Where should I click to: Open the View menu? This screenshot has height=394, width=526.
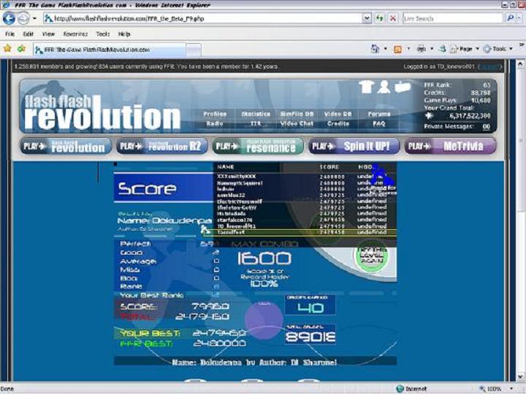click(x=48, y=34)
